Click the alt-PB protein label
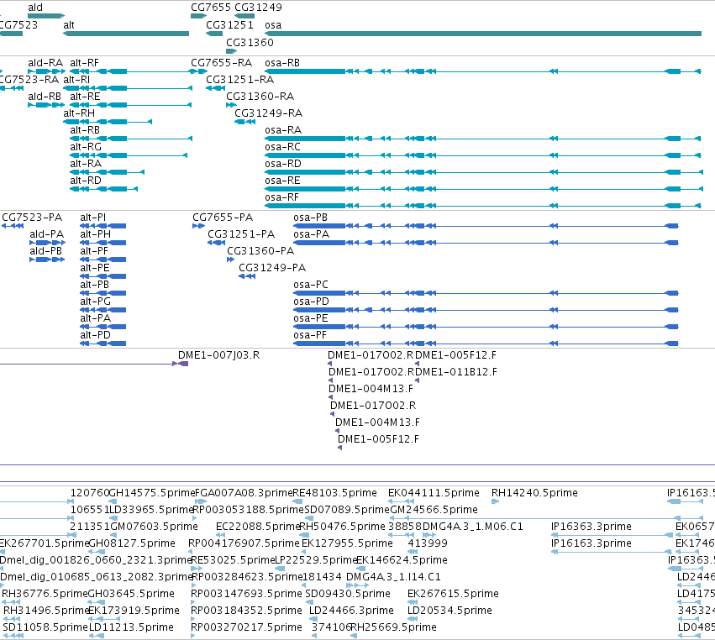Screen dimensions: 715x640 (x=94, y=285)
